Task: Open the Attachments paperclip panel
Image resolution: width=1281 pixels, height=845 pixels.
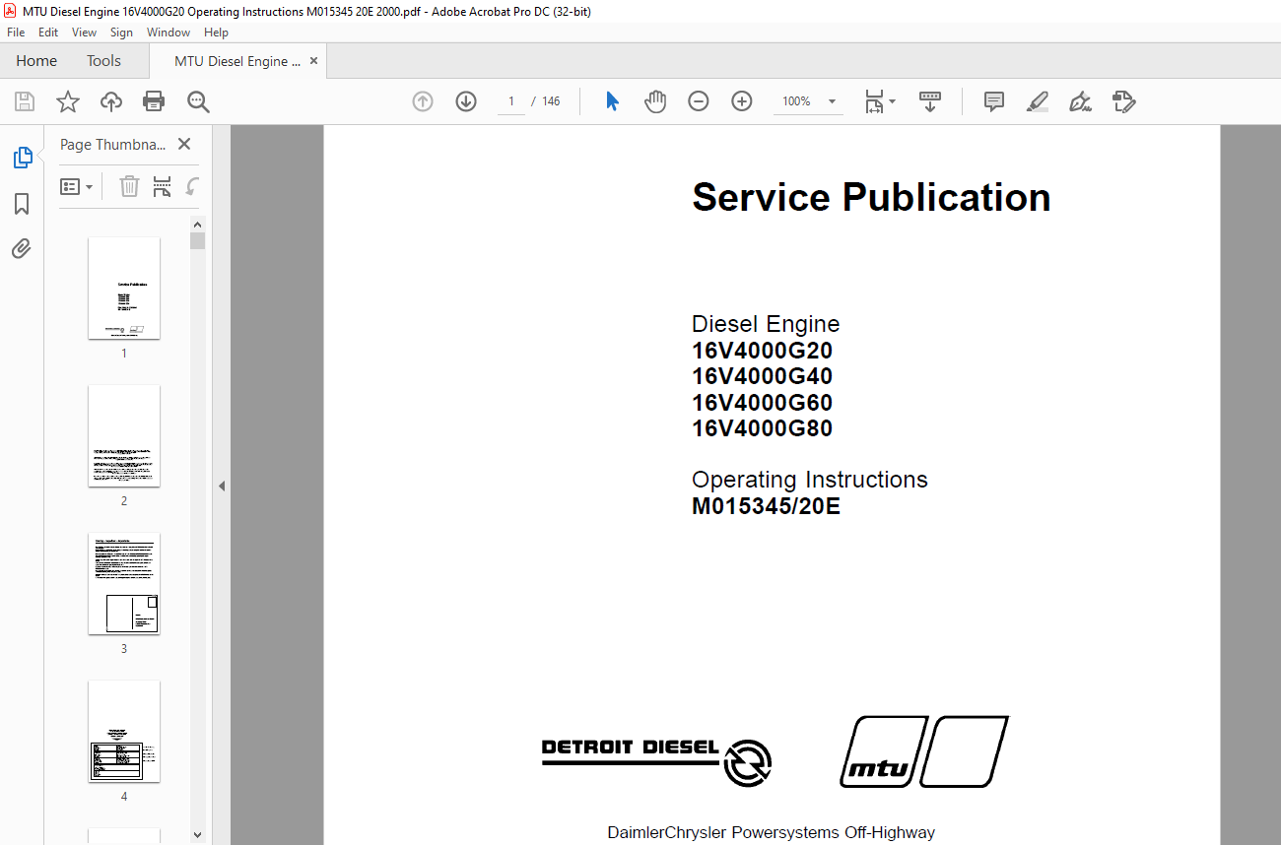Action: [22, 248]
